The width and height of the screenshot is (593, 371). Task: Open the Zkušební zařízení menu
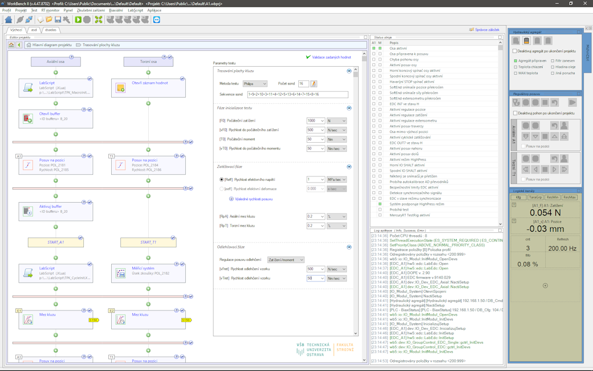91,10
